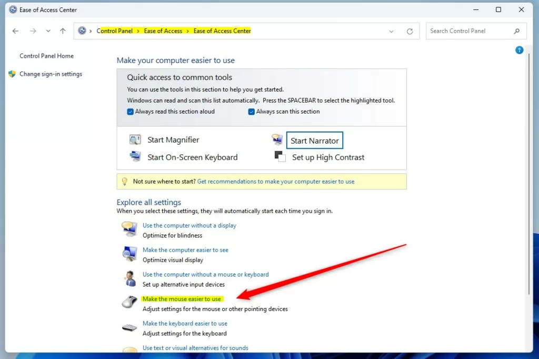Click the Back navigation arrow
This screenshot has height=359, width=539.
coord(15,31)
